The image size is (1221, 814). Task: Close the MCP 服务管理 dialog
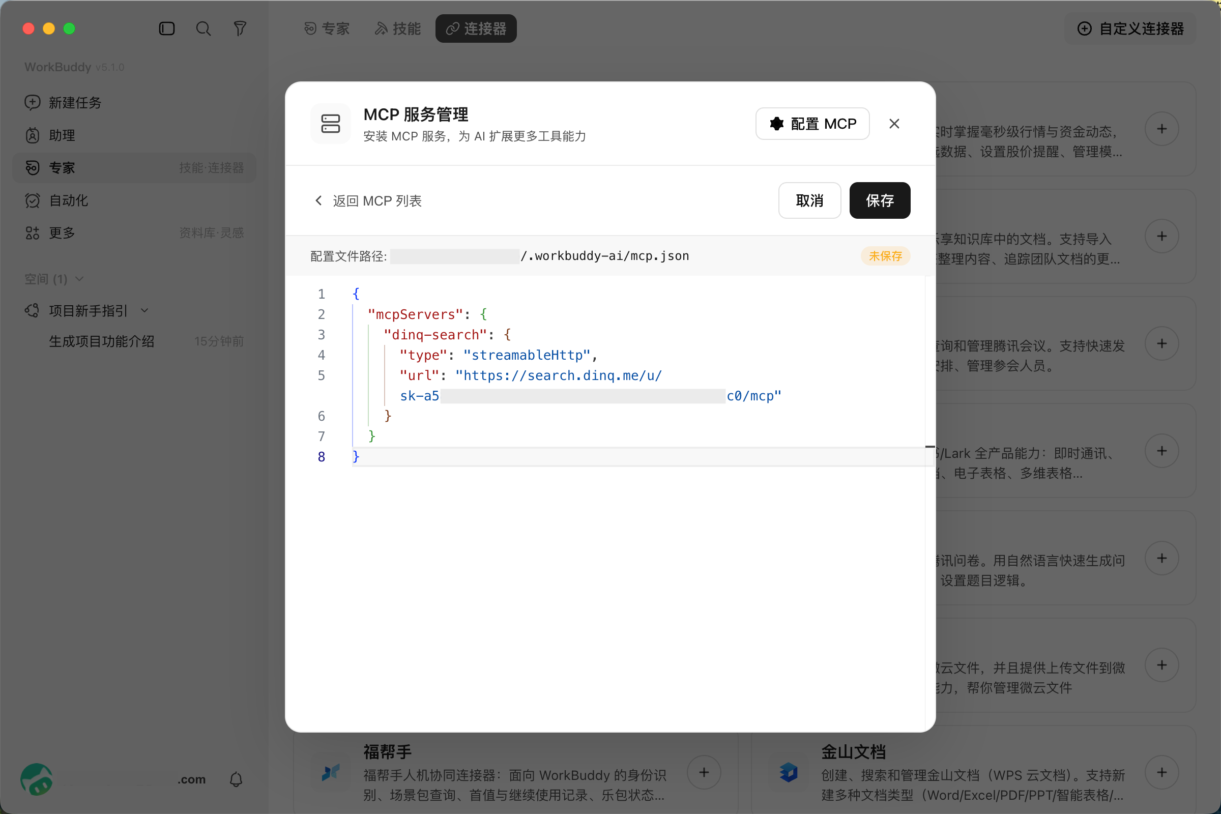tap(894, 124)
